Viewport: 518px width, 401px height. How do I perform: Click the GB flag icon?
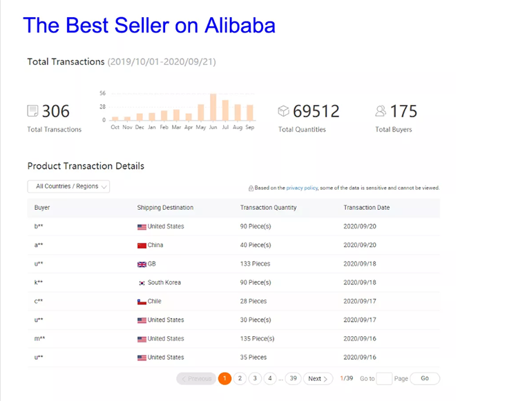(x=142, y=264)
